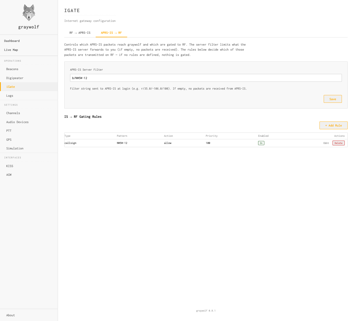Screen dimensions: 354x321
Task: Go to Live Map
Action: click(11, 50)
